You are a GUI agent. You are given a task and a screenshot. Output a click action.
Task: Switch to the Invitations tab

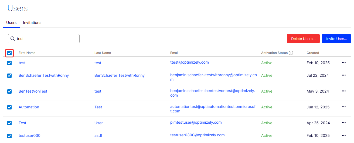point(32,23)
